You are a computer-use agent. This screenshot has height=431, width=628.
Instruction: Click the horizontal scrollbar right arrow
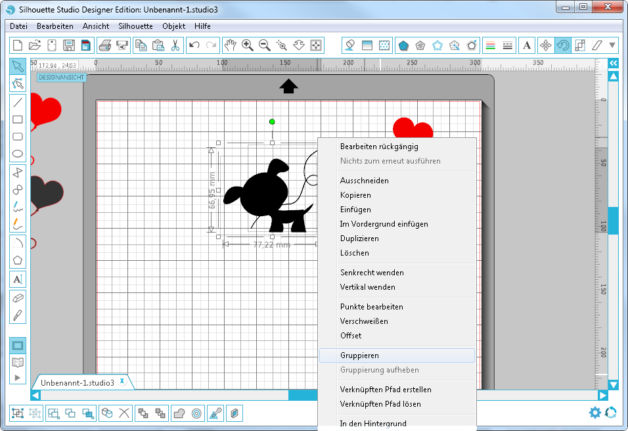point(602,396)
